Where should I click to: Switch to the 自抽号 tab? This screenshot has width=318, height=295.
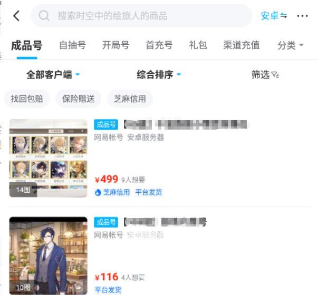tap(72, 45)
